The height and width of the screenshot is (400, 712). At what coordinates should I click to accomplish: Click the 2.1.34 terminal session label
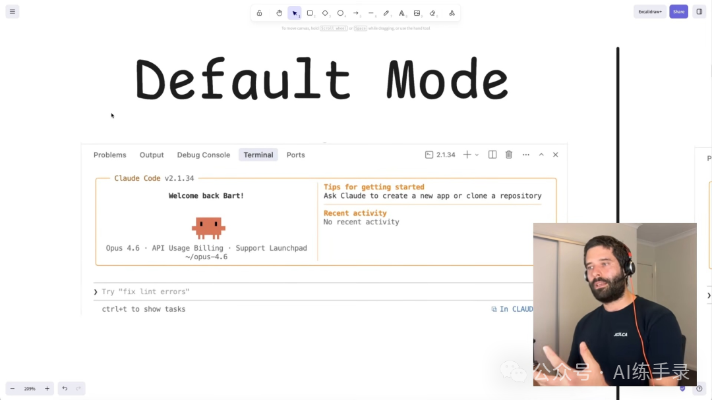[x=440, y=155]
